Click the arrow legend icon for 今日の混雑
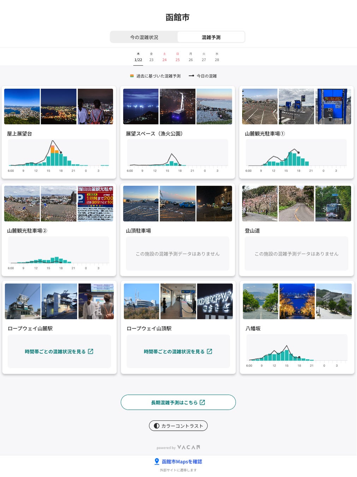 pyautogui.click(x=191, y=76)
